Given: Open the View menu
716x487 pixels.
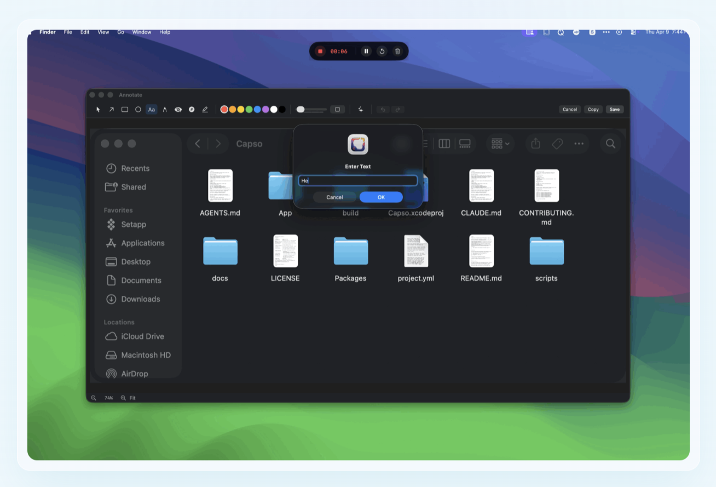Looking at the screenshot, I should [x=103, y=32].
